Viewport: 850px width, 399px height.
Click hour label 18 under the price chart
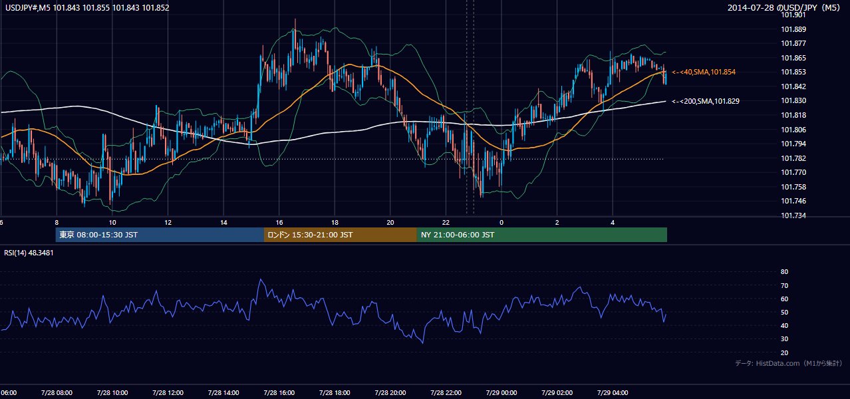(x=335, y=223)
